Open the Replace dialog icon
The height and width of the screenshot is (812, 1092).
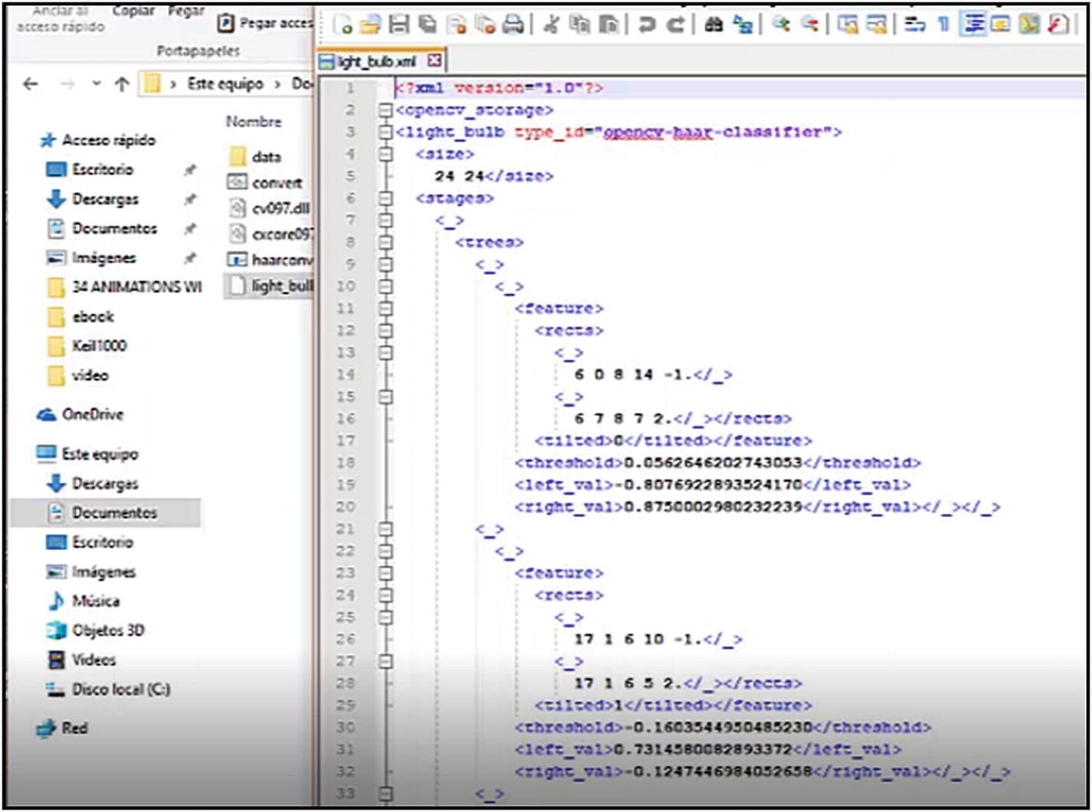pos(743,25)
